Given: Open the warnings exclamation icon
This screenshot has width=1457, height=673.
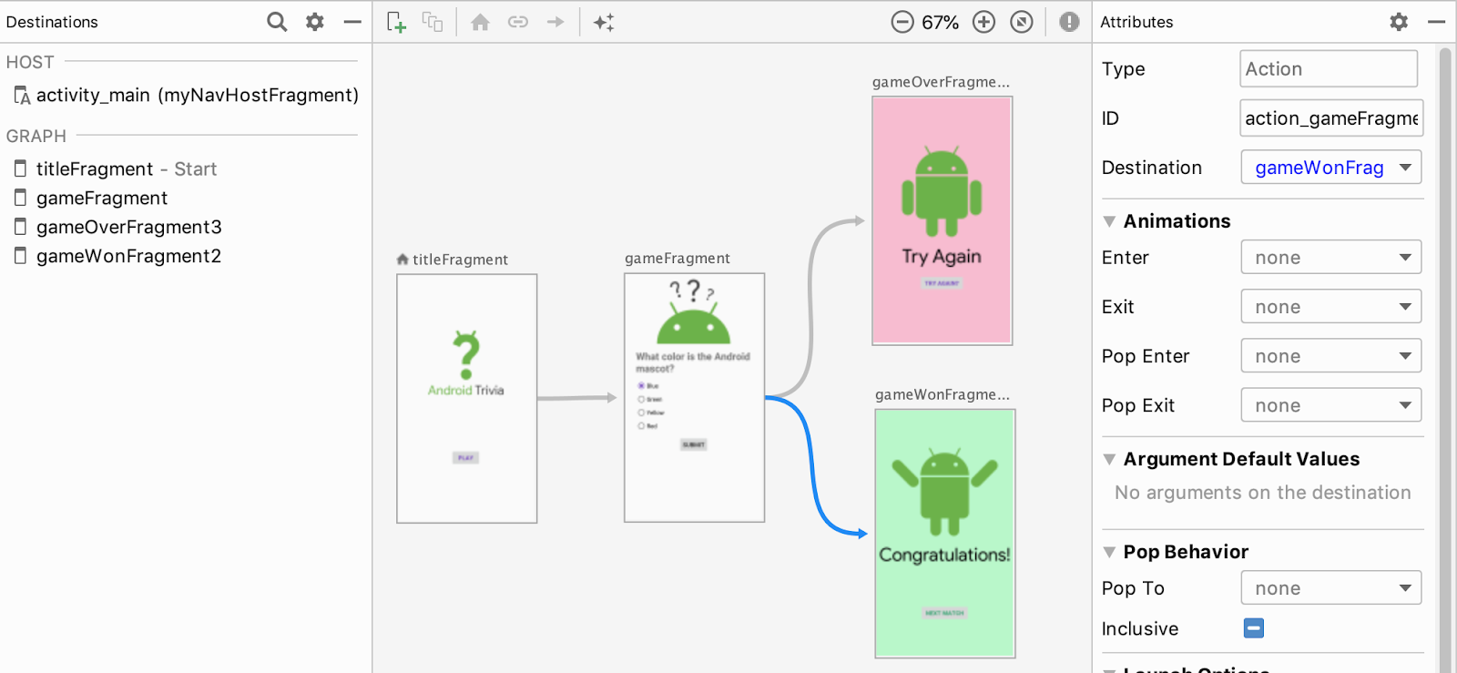Looking at the screenshot, I should [x=1069, y=22].
